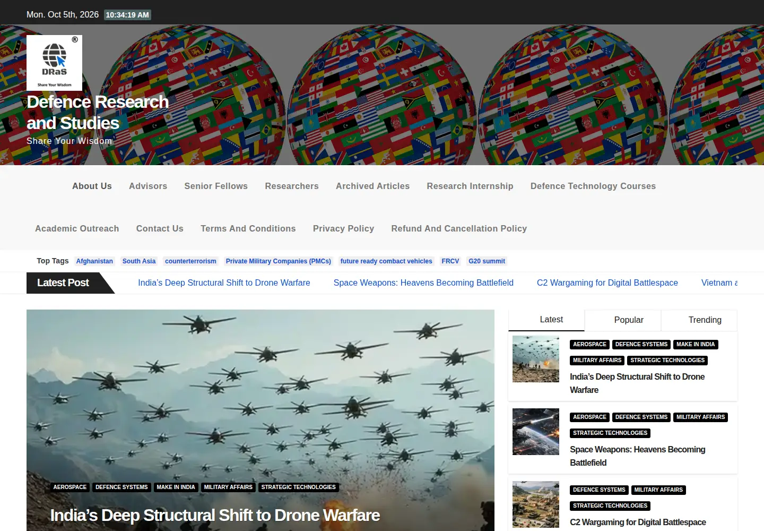Select future ready combact vehicles tag
The width and height of the screenshot is (764, 531).
pos(386,261)
